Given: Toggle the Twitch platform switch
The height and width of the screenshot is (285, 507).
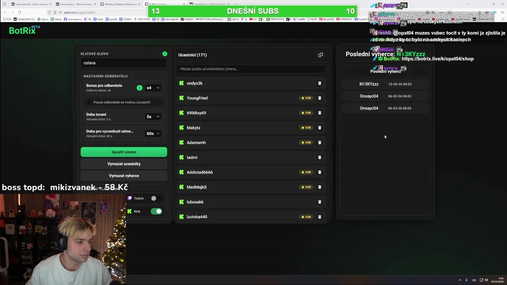Looking at the screenshot, I should 156,198.
